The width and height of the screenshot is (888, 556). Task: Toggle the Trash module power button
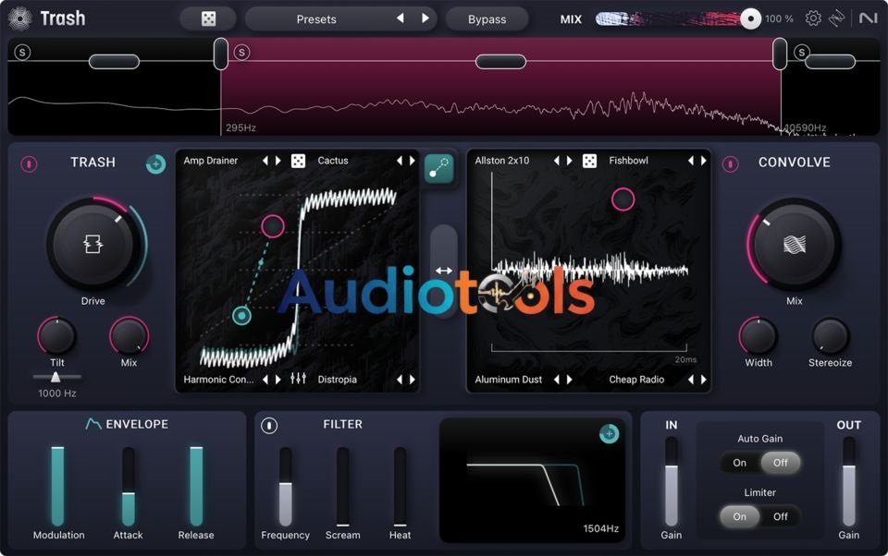28,163
